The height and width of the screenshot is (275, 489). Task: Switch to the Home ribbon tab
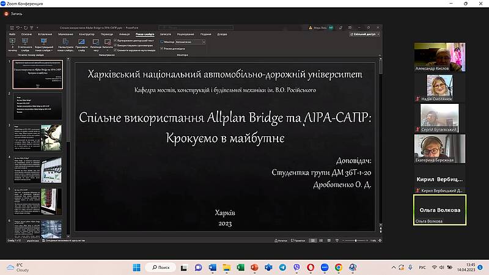click(x=26, y=34)
